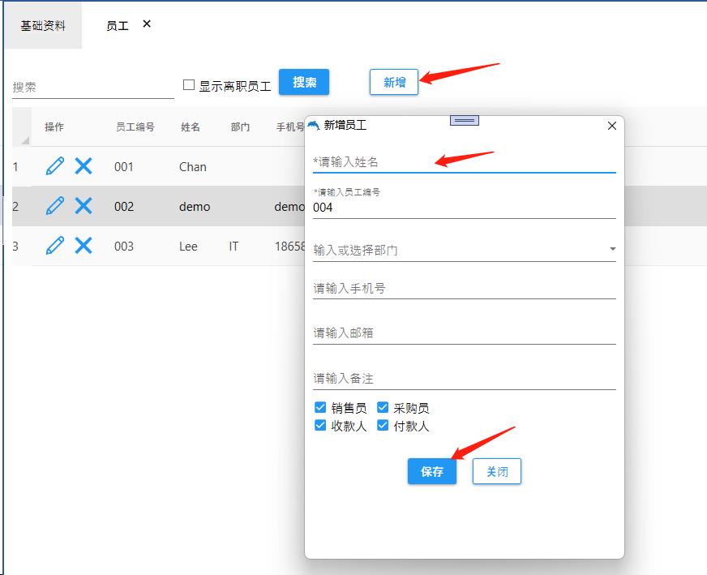
Task: Uncheck the 销售员 checkbox
Action: [320, 407]
